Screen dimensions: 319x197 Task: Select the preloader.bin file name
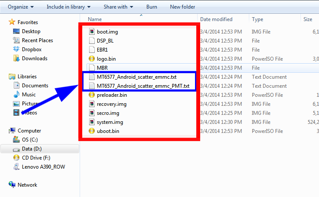(x=112, y=95)
